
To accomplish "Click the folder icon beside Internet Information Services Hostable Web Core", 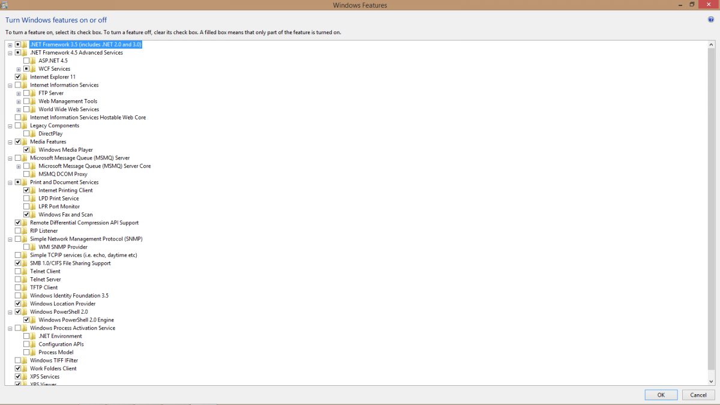I will 25,118.
